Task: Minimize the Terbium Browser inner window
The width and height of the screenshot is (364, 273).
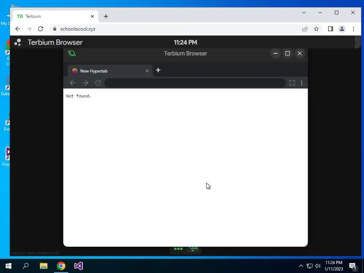Action: 275,53
